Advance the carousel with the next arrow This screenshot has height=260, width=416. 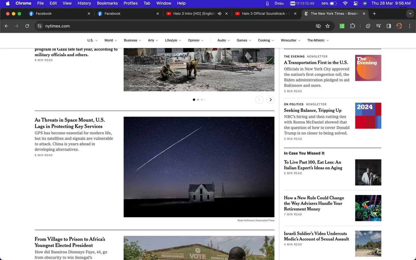pyautogui.click(x=270, y=100)
